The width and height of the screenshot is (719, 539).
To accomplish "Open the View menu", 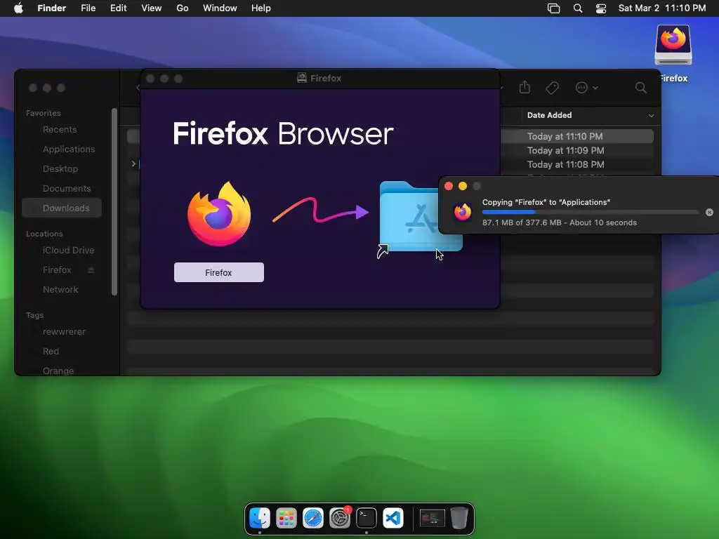I will pyautogui.click(x=152, y=8).
